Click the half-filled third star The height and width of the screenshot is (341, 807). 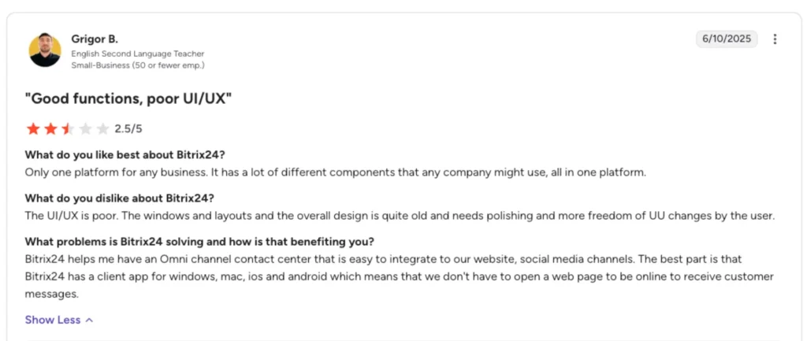[x=68, y=128]
